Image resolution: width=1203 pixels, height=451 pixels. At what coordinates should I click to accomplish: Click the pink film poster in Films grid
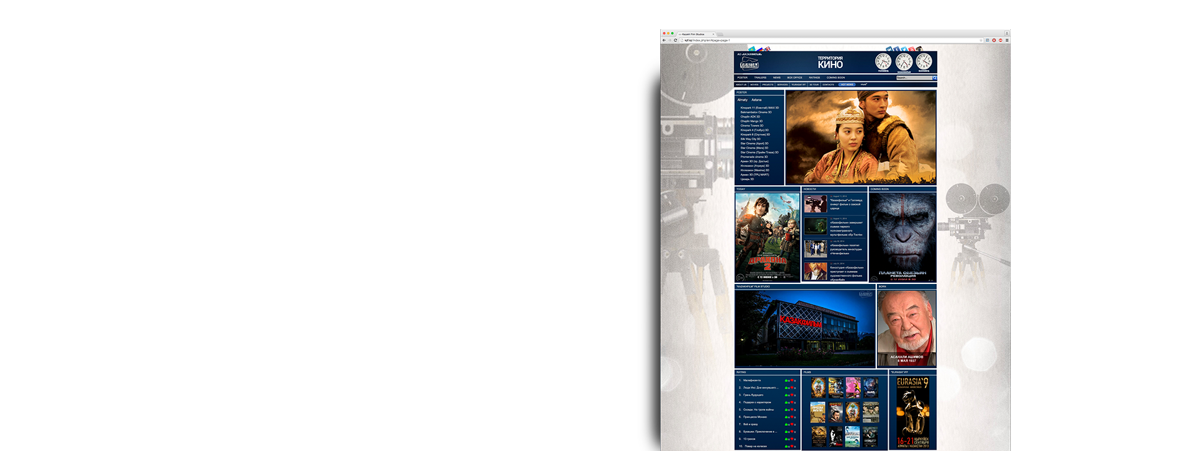[853, 388]
